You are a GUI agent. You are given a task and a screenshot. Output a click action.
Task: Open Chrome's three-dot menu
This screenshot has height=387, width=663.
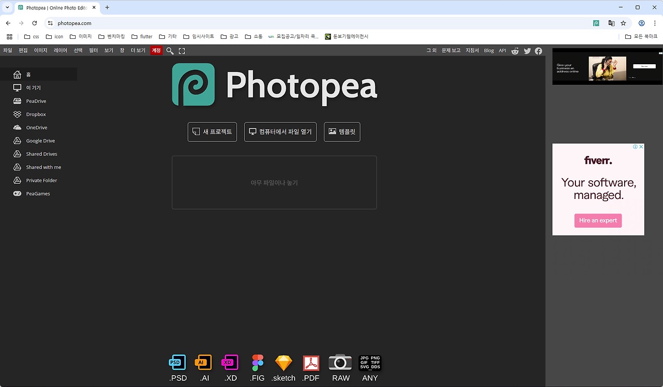[x=654, y=23]
